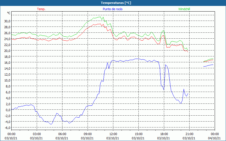Click the 30,0 y-axis value
The height and width of the screenshot is (141, 226).
[7, 21]
